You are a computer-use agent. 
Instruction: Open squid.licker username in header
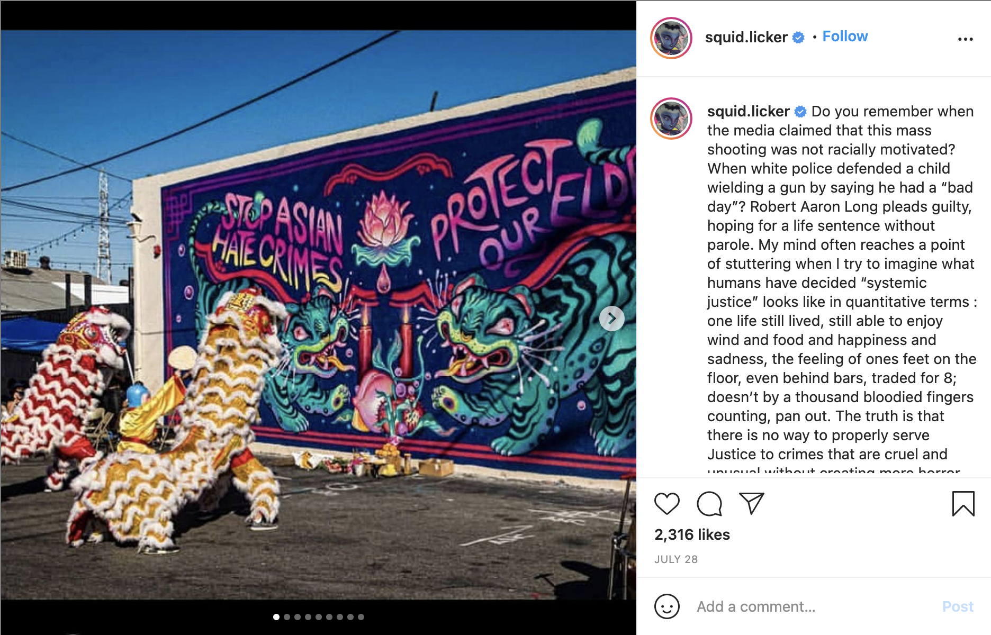(746, 37)
